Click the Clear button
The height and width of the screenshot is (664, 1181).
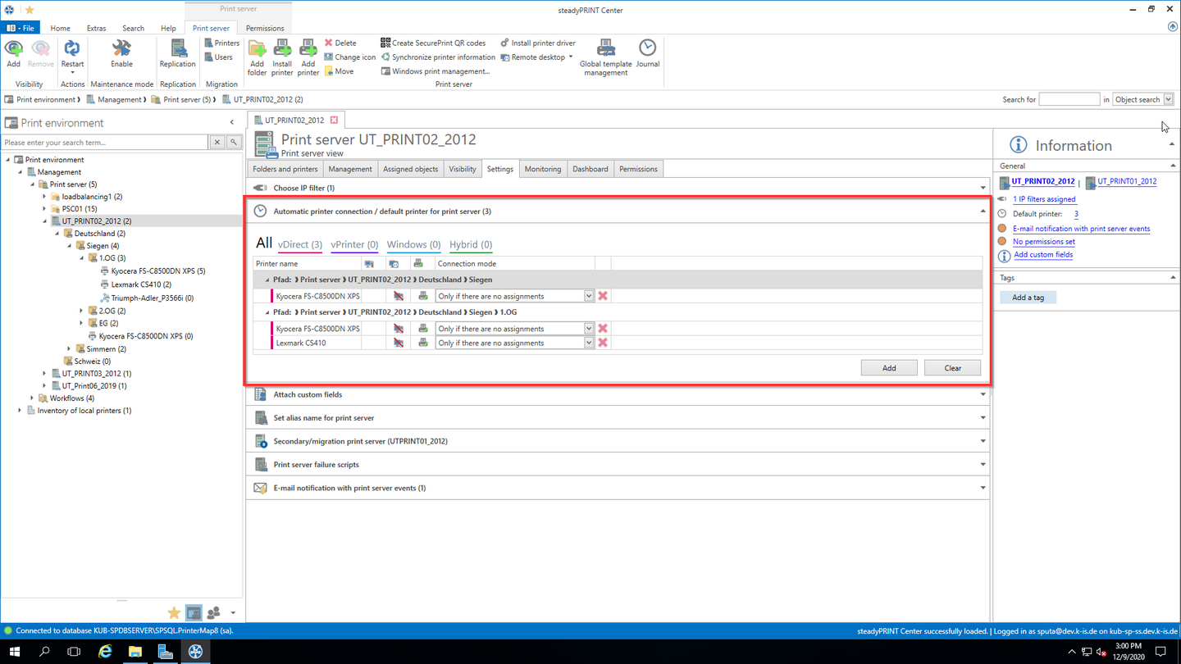pyautogui.click(x=953, y=368)
